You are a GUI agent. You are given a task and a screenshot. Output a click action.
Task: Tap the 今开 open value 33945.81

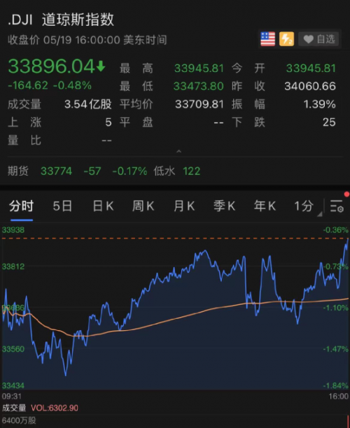(311, 69)
